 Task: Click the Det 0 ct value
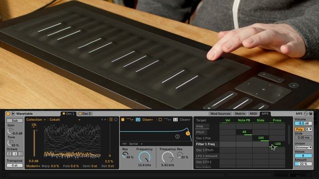111,166
